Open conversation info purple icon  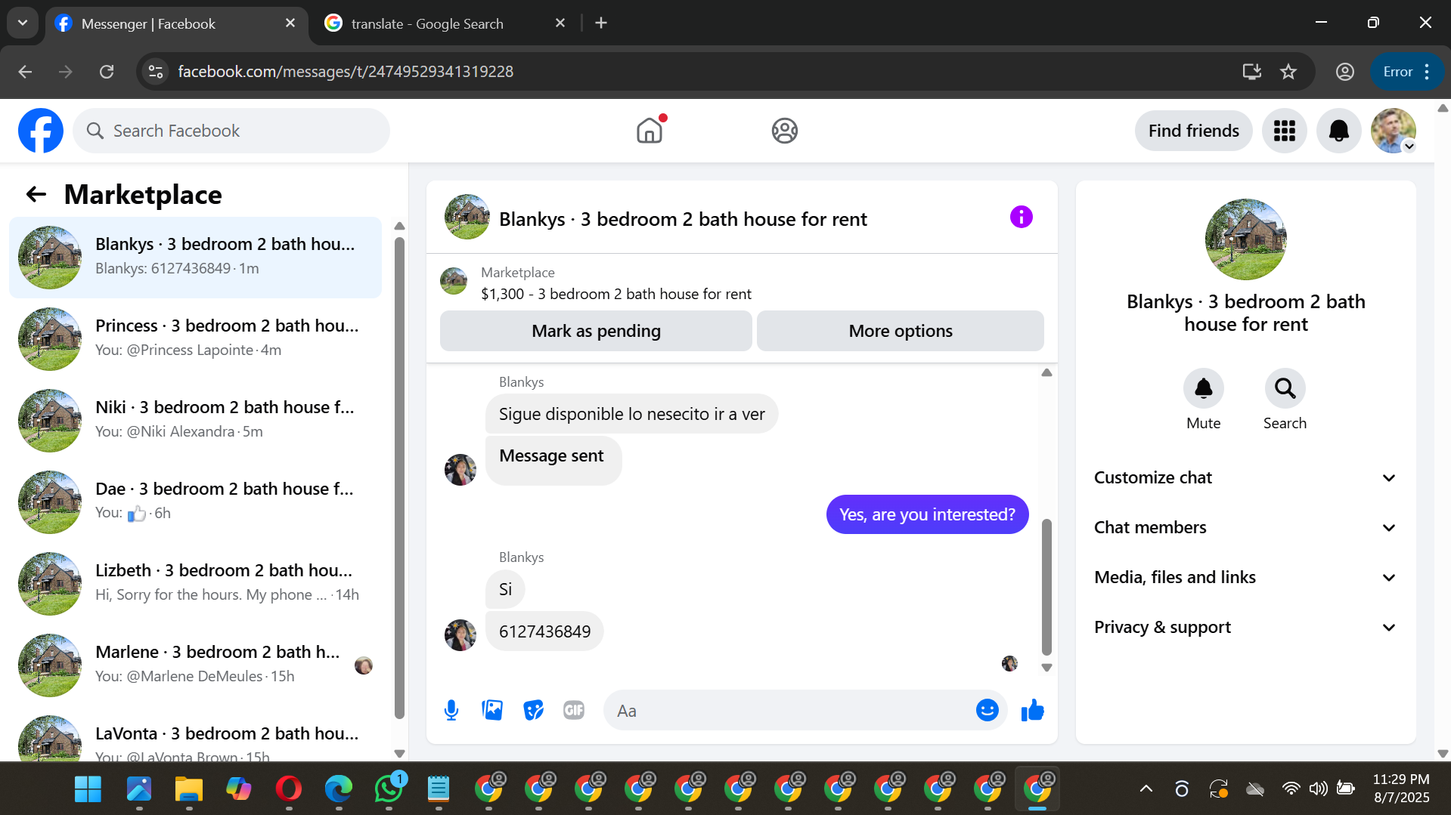pos(1022,218)
